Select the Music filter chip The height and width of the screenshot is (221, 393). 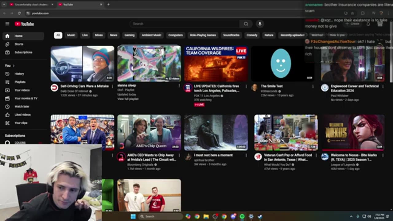pos(71,35)
